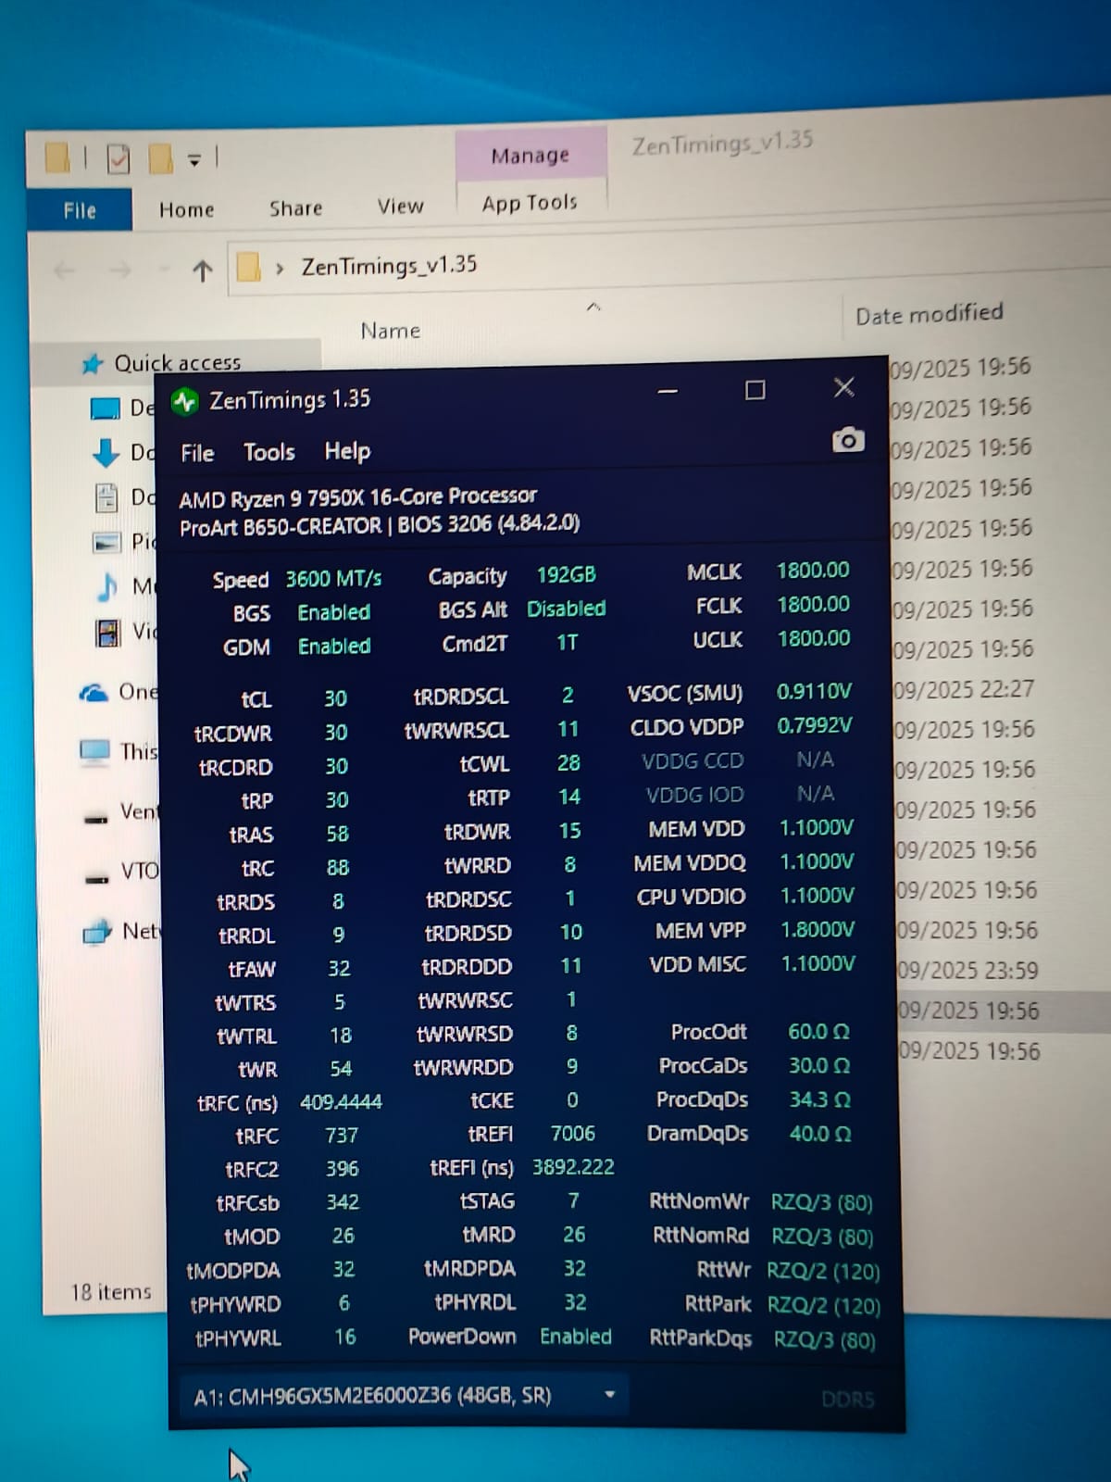Click the Network icon in navigation pane
Screen dimensions: 1111x1482
click(96, 933)
